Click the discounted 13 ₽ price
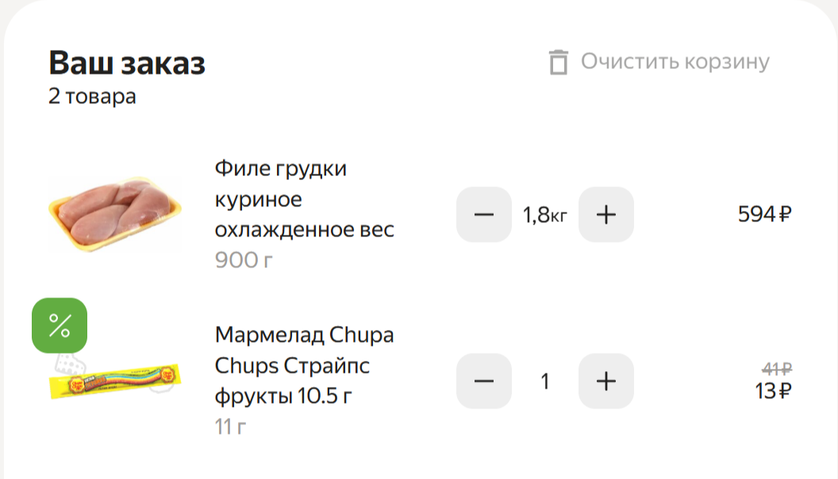The image size is (838, 479). [773, 390]
